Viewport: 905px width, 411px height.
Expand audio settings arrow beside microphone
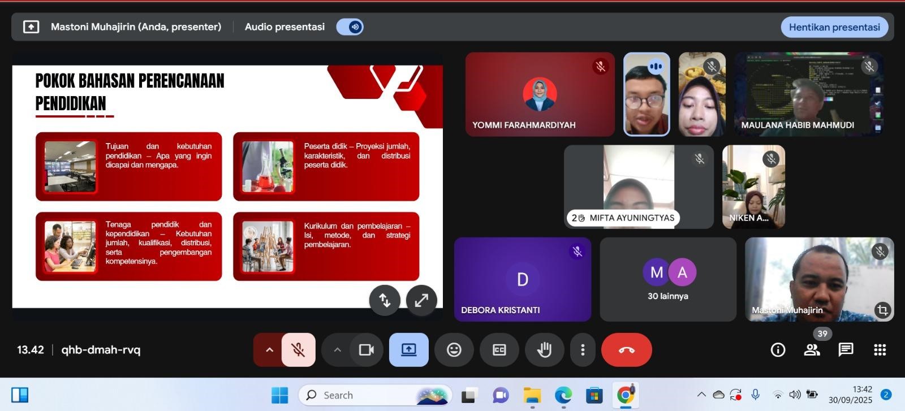pyautogui.click(x=270, y=350)
